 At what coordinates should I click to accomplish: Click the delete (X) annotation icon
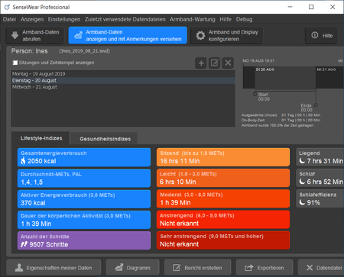tap(228, 63)
